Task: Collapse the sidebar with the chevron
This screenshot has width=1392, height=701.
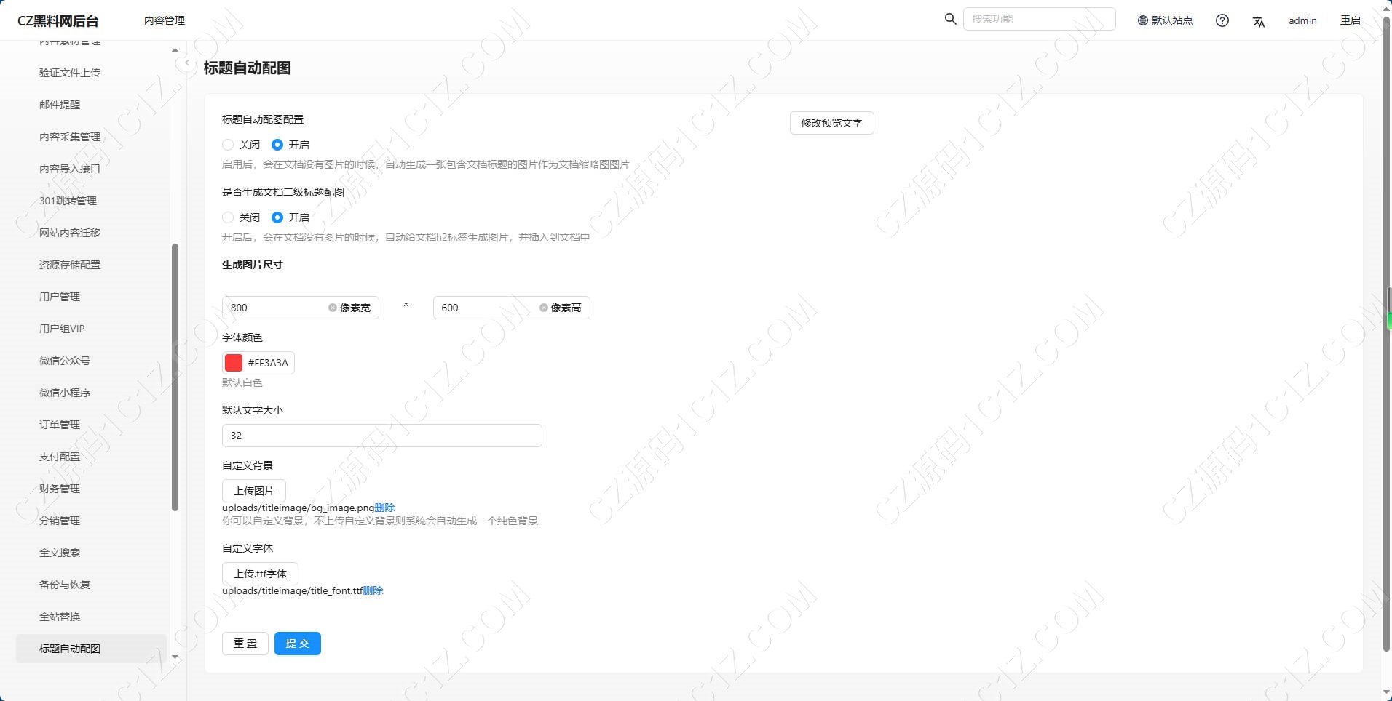Action: tap(187, 63)
